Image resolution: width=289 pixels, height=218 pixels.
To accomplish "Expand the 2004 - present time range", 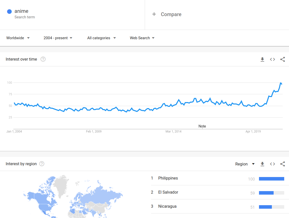I will pos(58,38).
